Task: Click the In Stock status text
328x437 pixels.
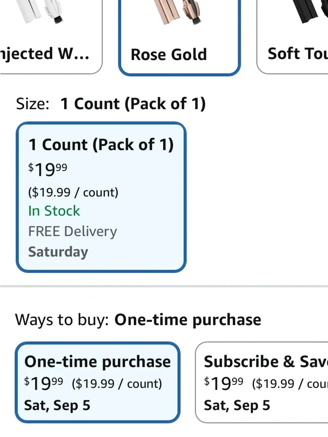Action: pyautogui.click(x=54, y=211)
